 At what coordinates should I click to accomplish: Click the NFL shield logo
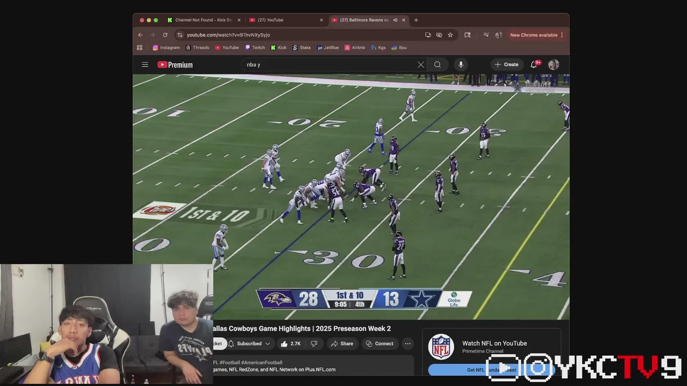(441, 346)
